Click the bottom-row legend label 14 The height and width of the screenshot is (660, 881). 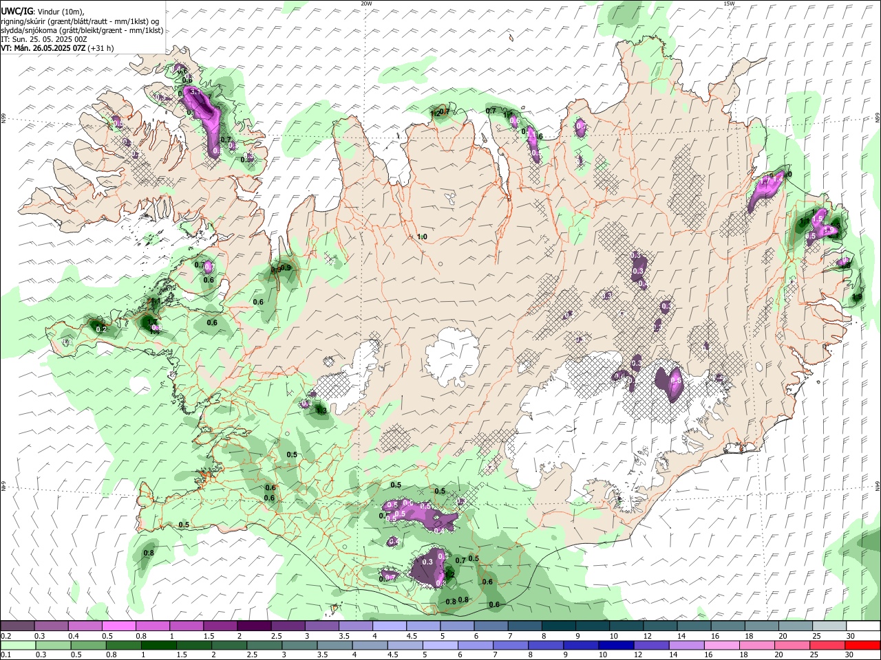coord(673,654)
